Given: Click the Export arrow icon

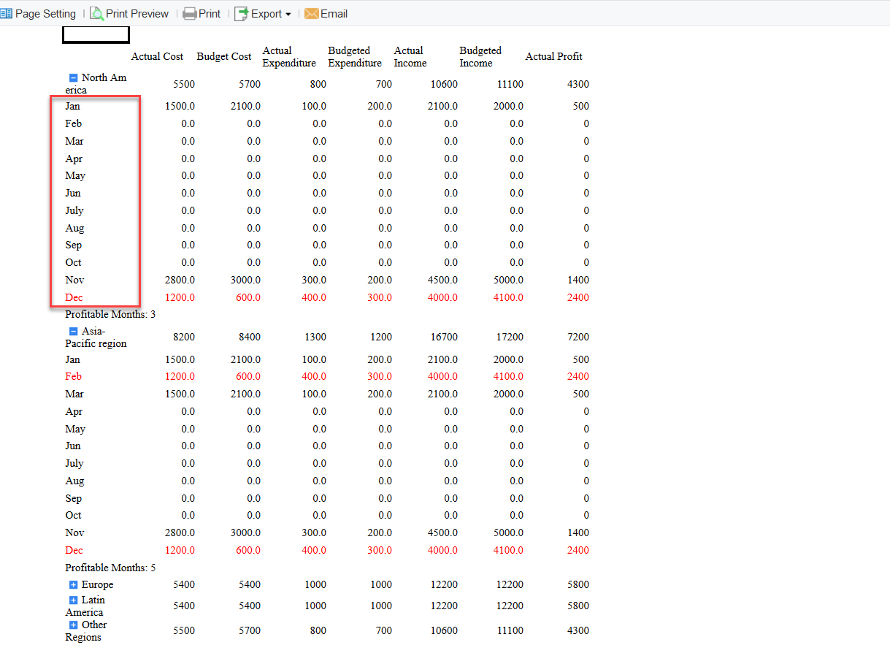Looking at the screenshot, I should [242, 14].
